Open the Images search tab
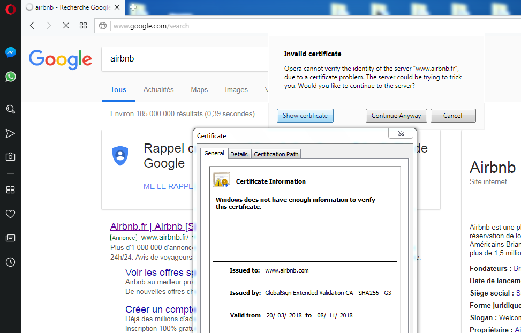Screen dimensions: 521x333 click(236, 90)
